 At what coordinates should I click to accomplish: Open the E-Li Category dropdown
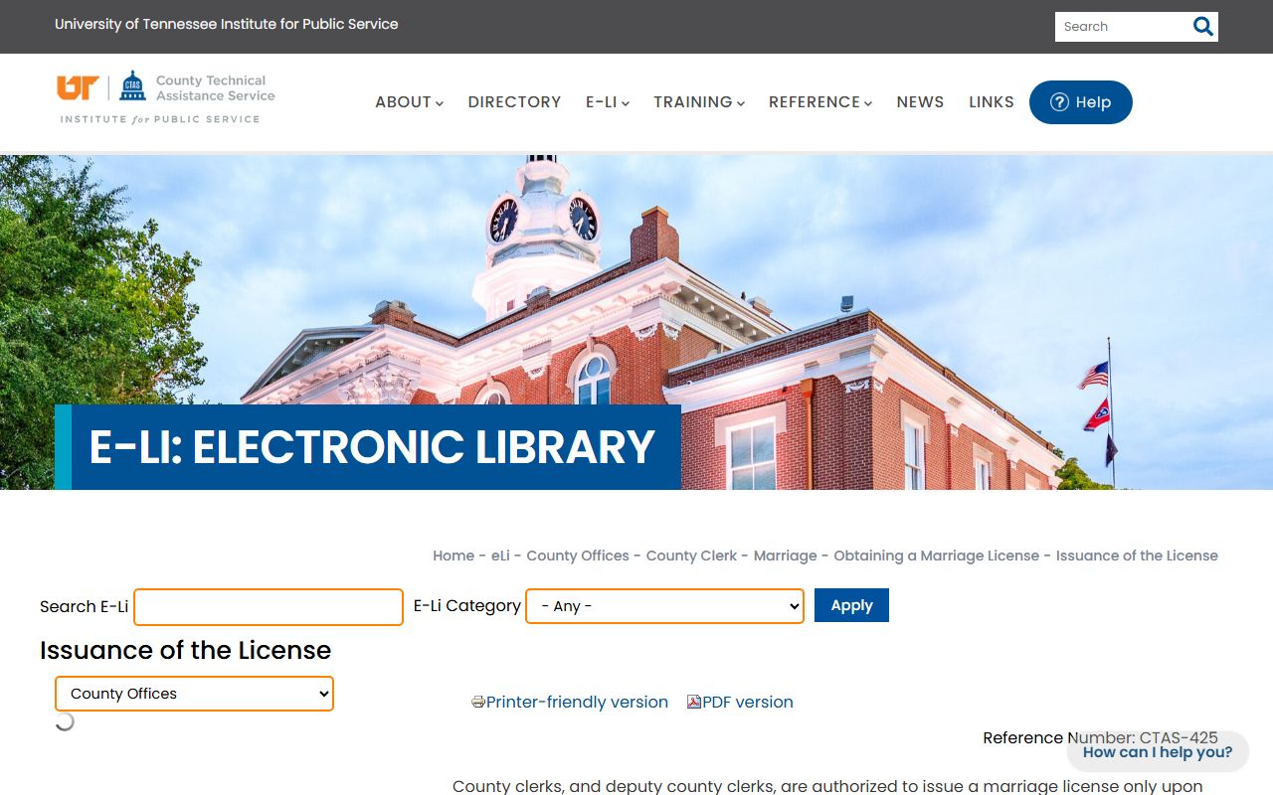pyautogui.click(x=664, y=606)
